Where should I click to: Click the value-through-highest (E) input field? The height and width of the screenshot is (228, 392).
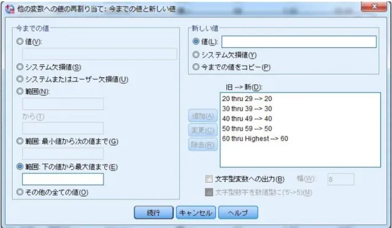tap(63, 179)
